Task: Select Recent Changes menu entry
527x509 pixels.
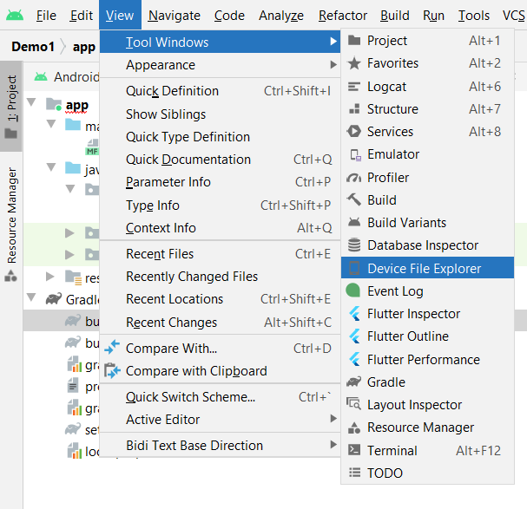Action: pyautogui.click(x=221, y=323)
